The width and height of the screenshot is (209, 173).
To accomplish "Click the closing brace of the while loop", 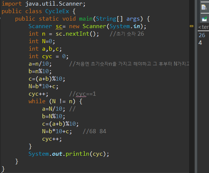I will [30, 146].
